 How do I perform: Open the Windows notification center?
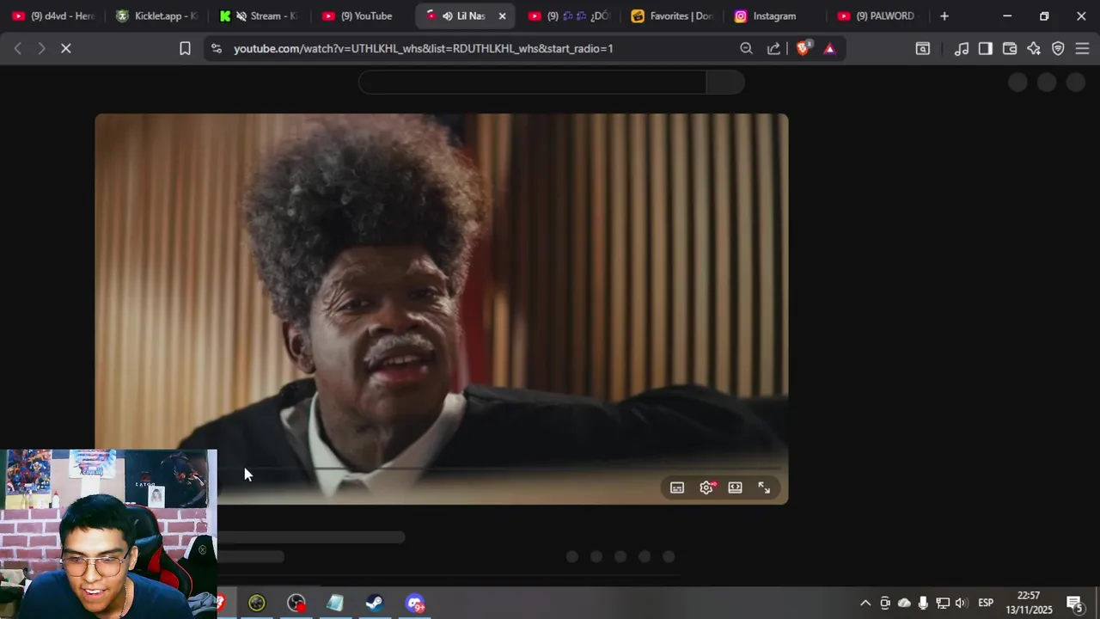pyautogui.click(x=1074, y=603)
